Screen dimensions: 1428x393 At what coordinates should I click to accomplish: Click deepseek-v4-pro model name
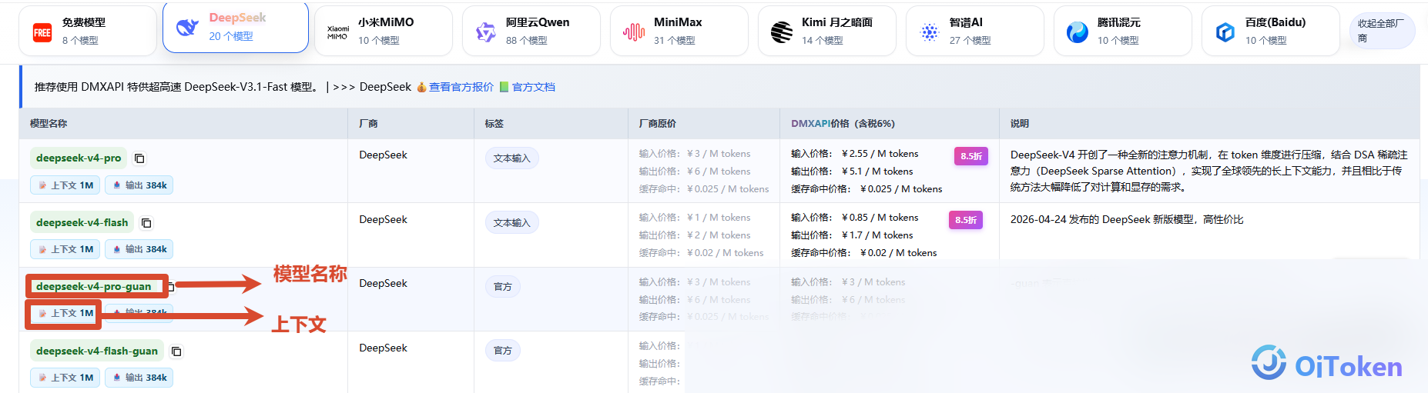[79, 158]
